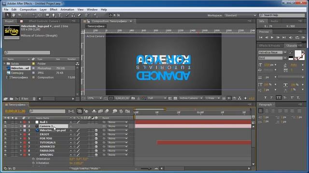The height and width of the screenshot is (173, 309).
Task: Open 1 View layout dropdown
Action: [x=212, y=98]
